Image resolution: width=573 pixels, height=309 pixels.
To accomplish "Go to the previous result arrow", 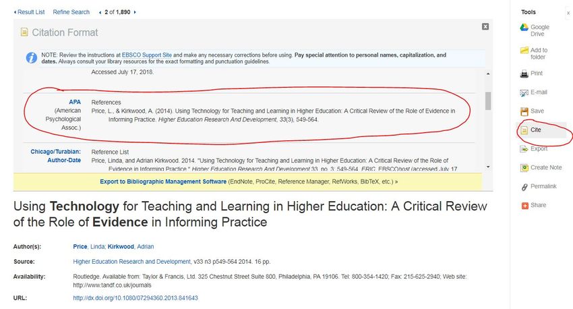I will pos(100,12).
